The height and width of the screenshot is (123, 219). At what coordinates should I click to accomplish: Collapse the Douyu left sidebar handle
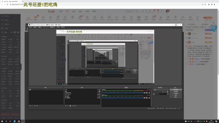tap(21, 67)
